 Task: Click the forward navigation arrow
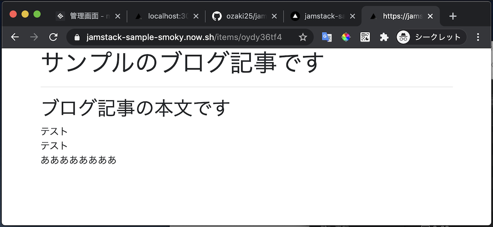pyautogui.click(x=34, y=38)
